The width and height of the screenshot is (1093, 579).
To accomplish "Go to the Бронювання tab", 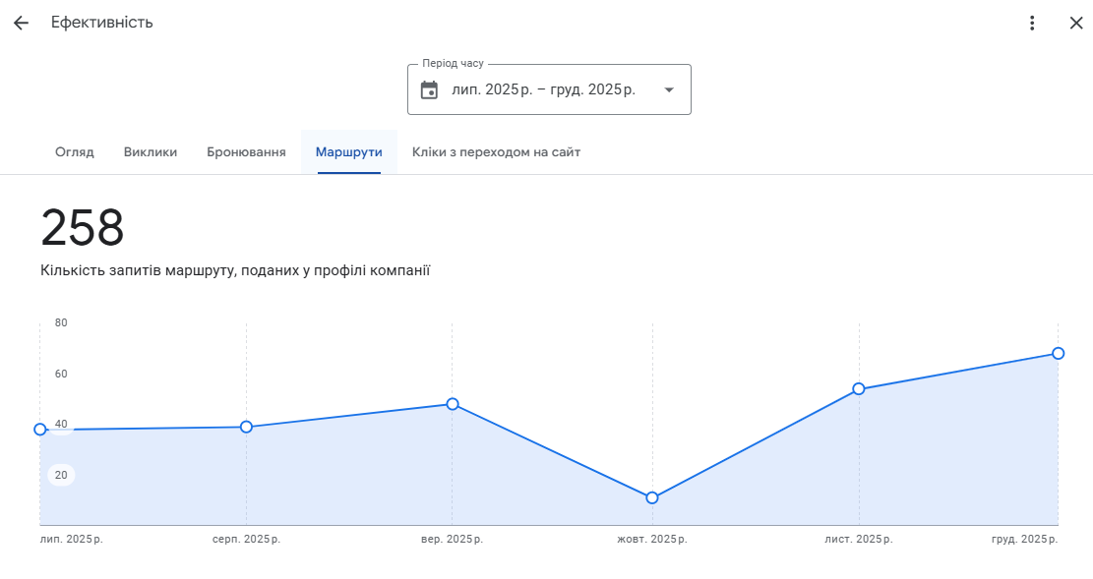I will [246, 152].
